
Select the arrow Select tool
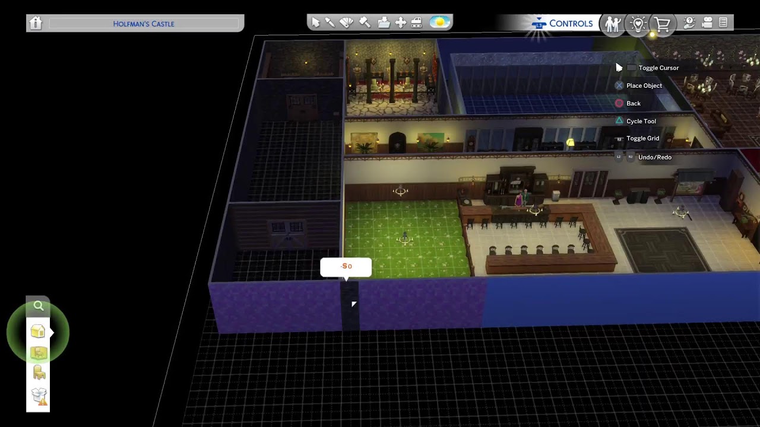coord(315,23)
